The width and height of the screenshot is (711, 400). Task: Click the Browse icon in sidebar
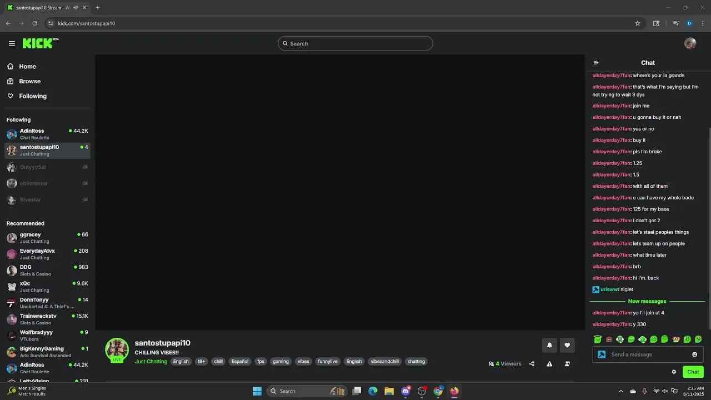click(11, 81)
